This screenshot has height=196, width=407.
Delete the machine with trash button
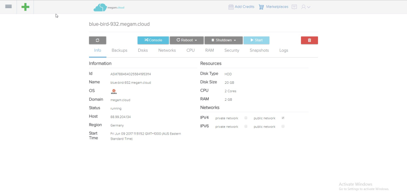pos(309,40)
